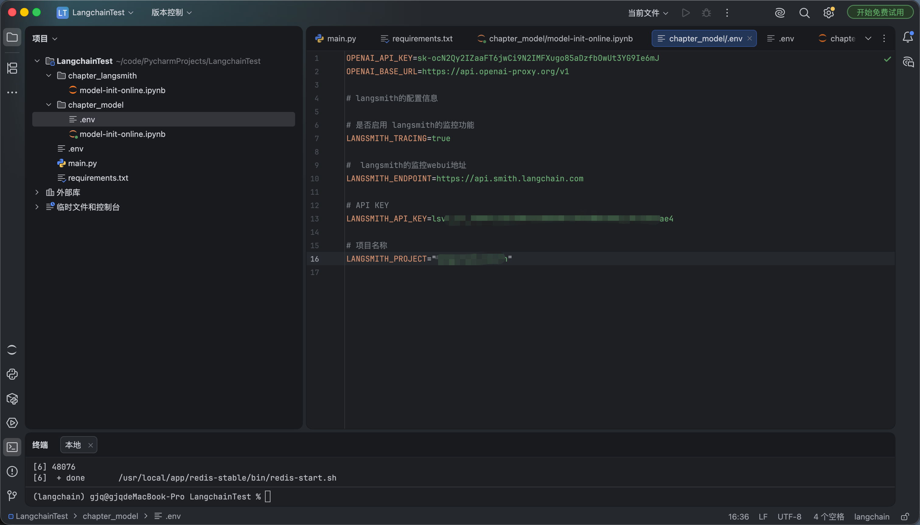This screenshot has height=525, width=920.
Task: Open the 版本控制 menu
Action: coord(171,12)
